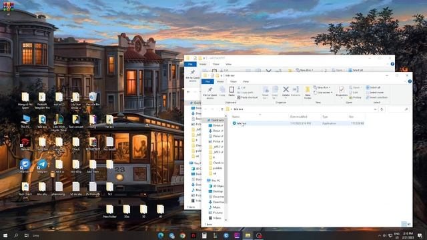Open the Windows Start menu
427x240 pixels.
tap(5, 235)
